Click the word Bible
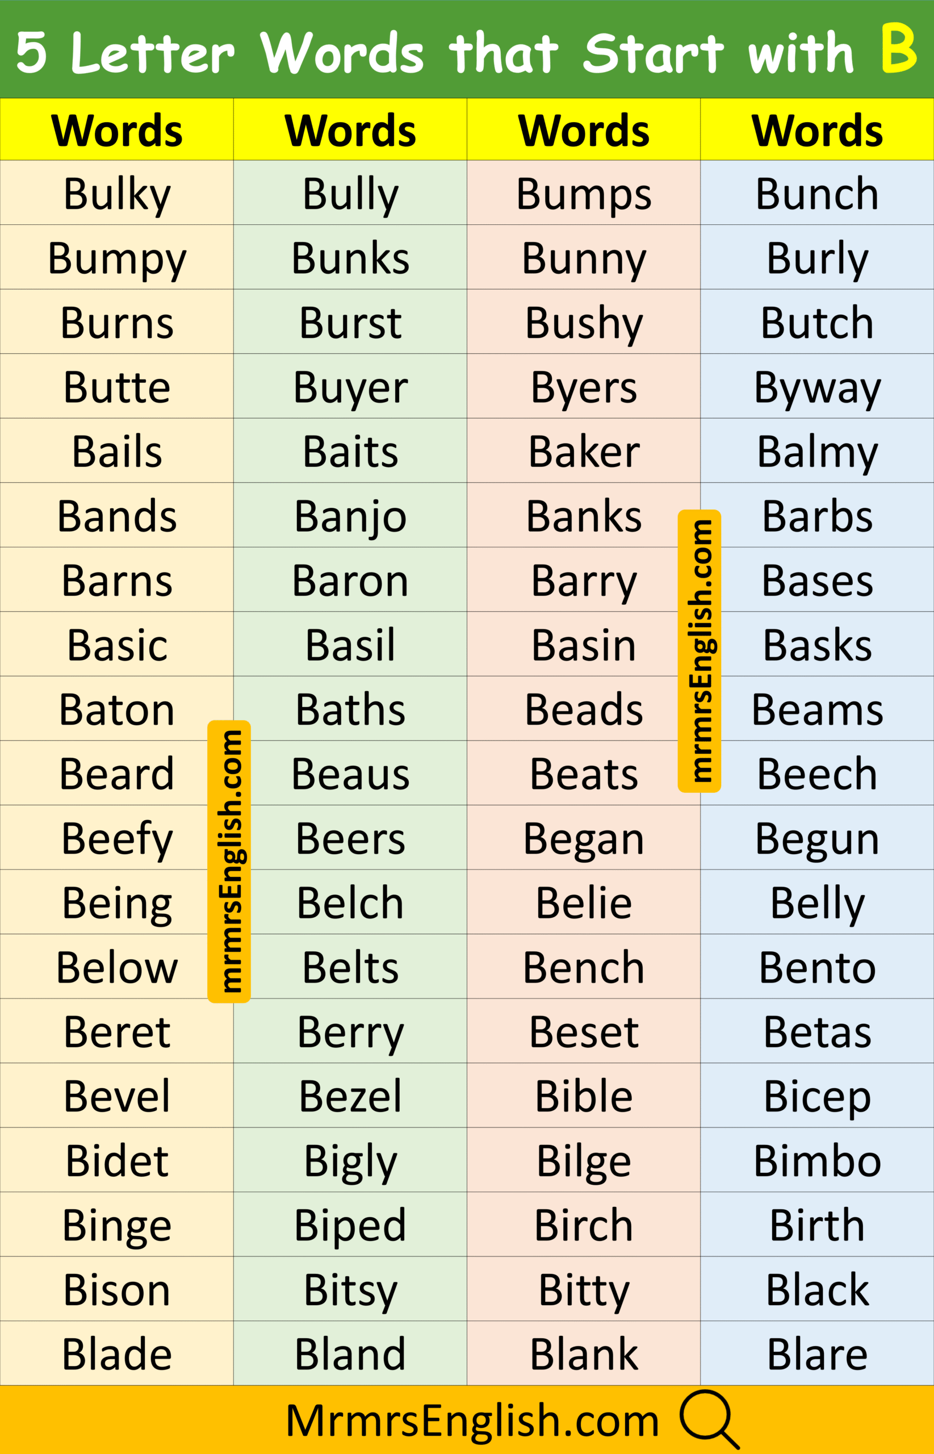 click(x=584, y=1096)
